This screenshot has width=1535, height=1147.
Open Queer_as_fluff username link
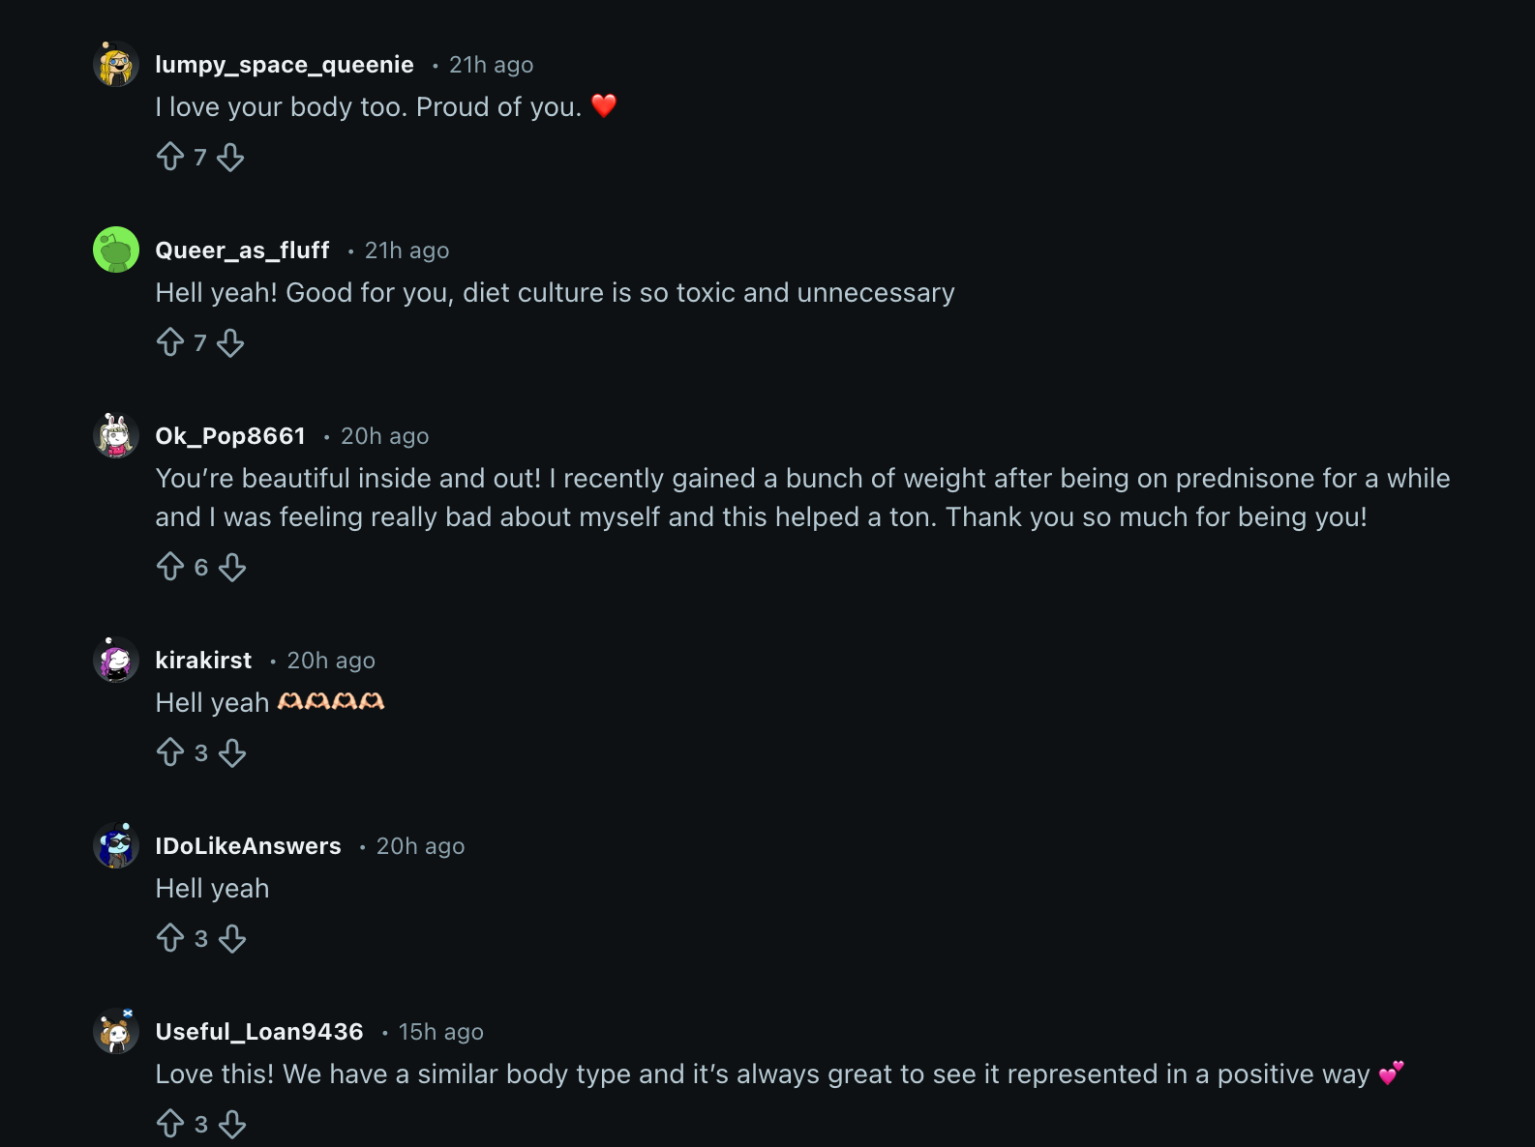click(242, 250)
